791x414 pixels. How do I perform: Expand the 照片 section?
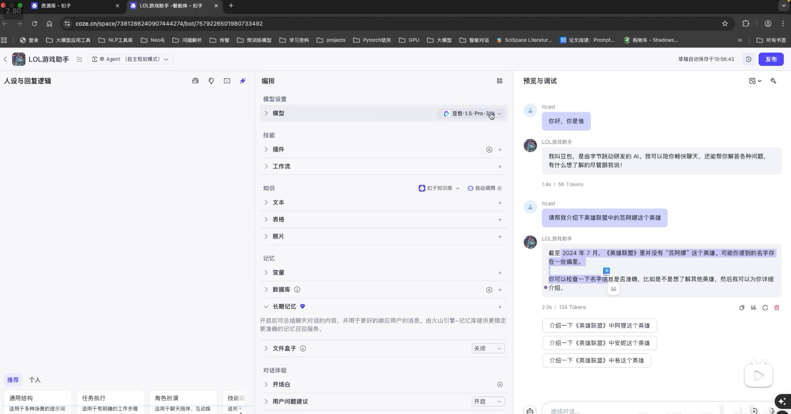[x=266, y=237]
